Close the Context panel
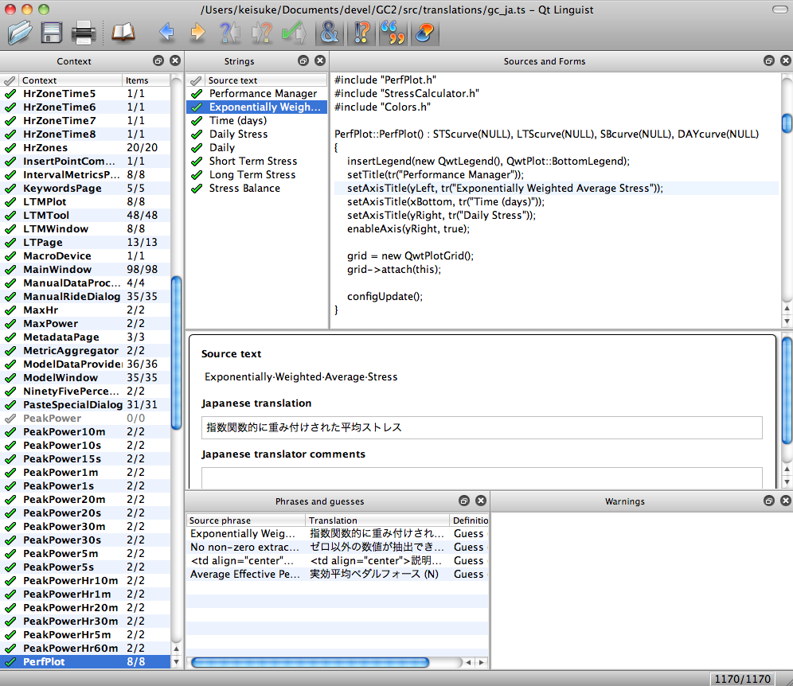The width and height of the screenshot is (793, 686). pos(175,60)
